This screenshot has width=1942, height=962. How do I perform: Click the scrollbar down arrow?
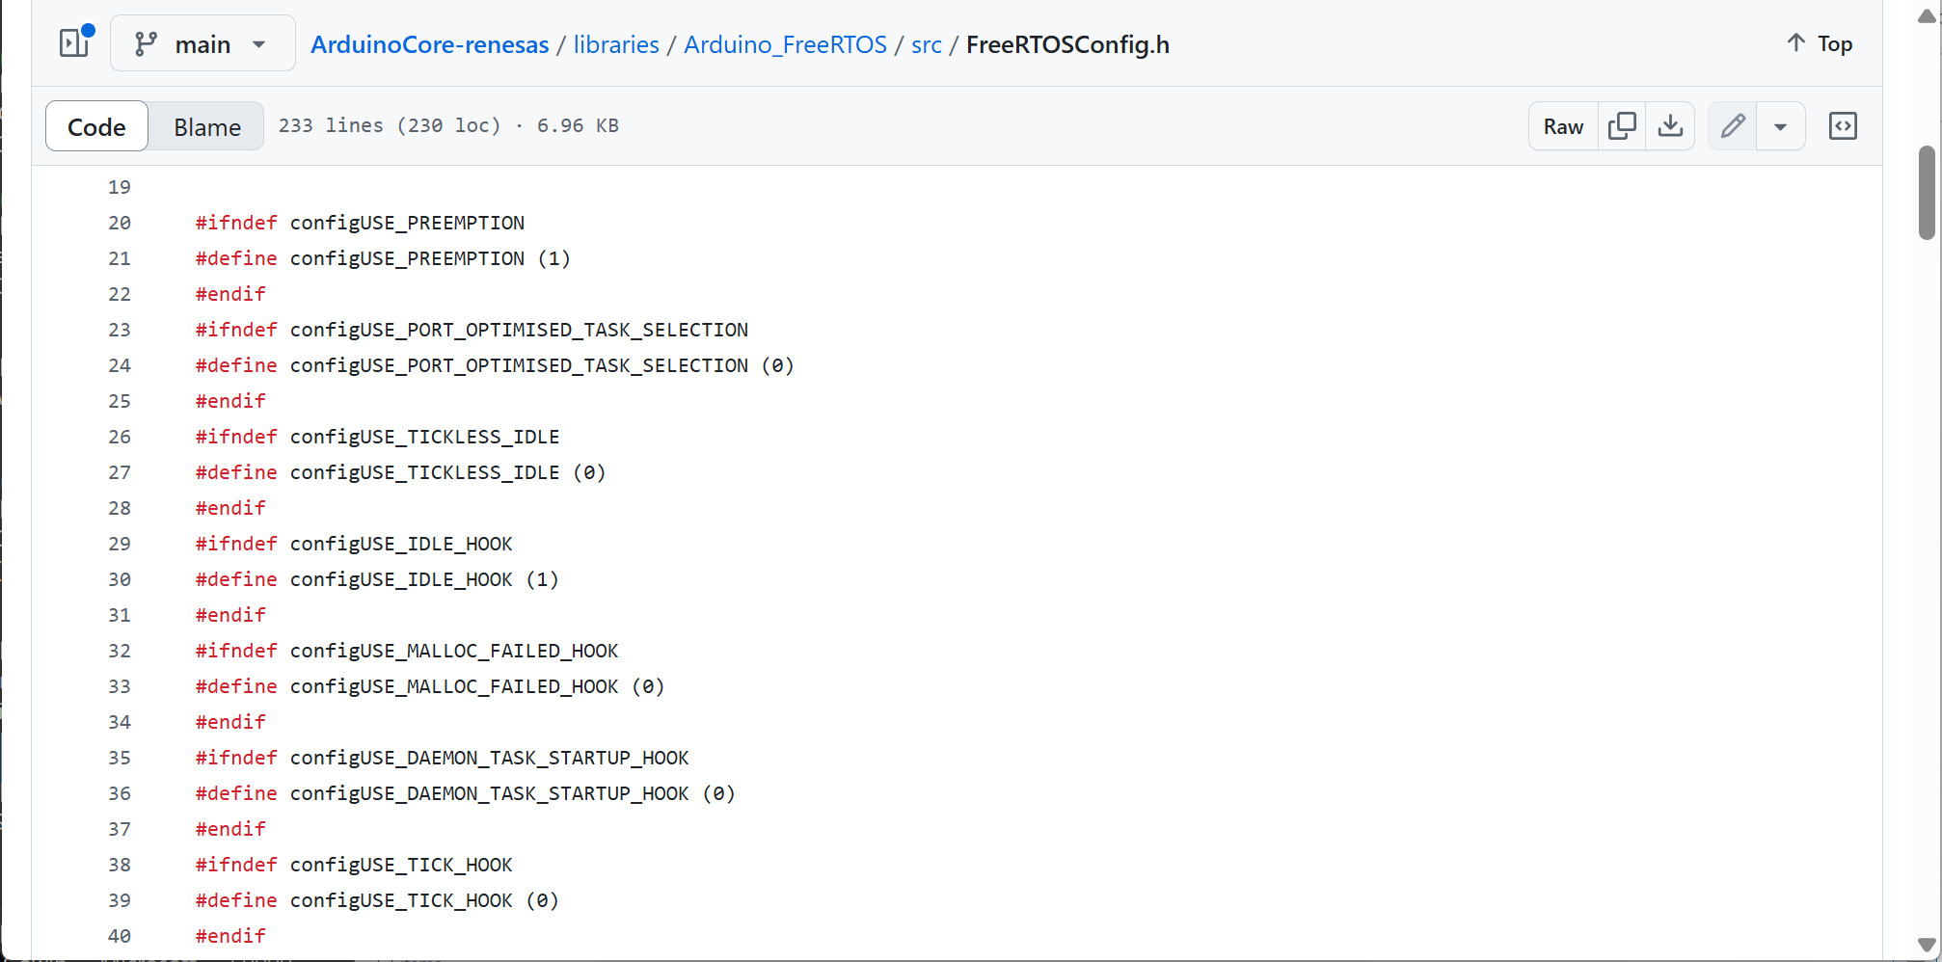1927,945
